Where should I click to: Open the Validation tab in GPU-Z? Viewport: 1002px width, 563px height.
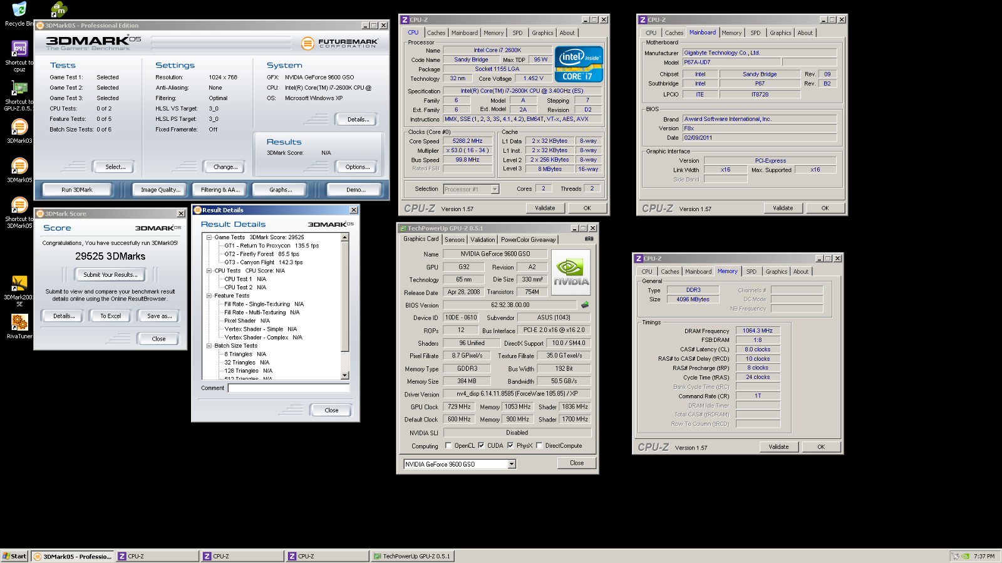(x=482, y=240)
